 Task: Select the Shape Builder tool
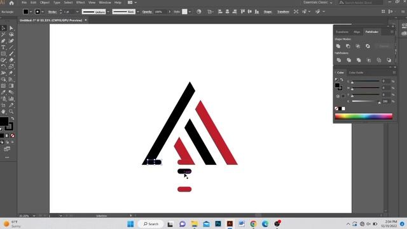(3, 80)
